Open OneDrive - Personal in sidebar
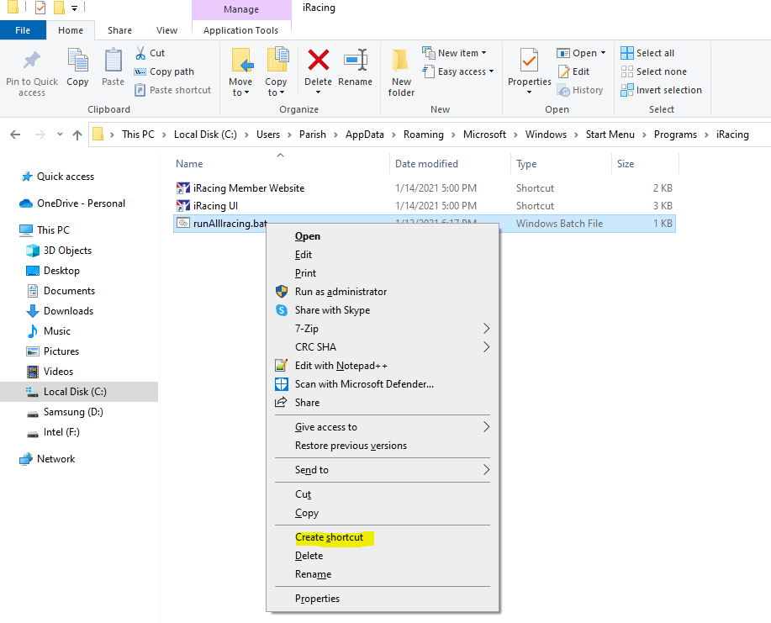The image size is (771, 623). click(x=72, y=203)
